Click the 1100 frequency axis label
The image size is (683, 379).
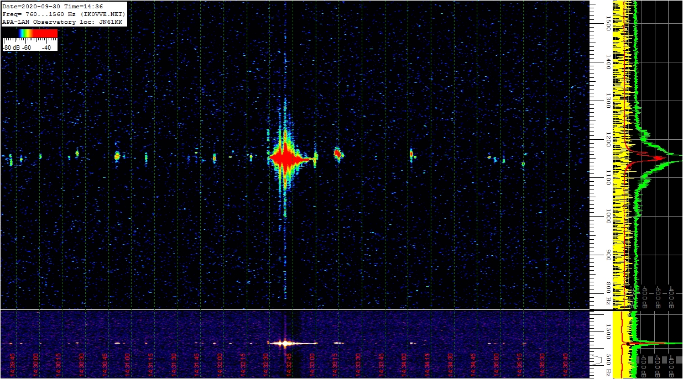click(608, 178)
